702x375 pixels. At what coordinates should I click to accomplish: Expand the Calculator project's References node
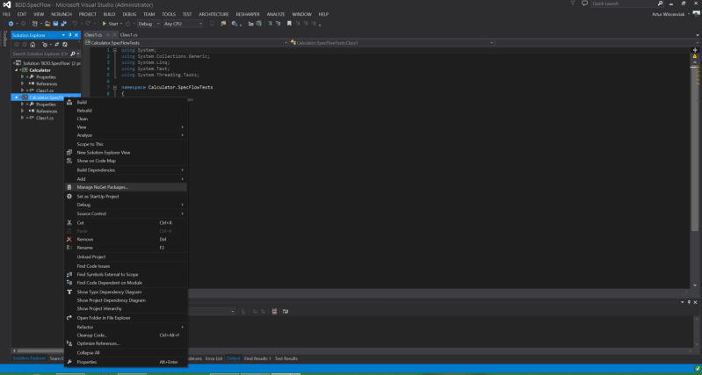pos(22,83)
